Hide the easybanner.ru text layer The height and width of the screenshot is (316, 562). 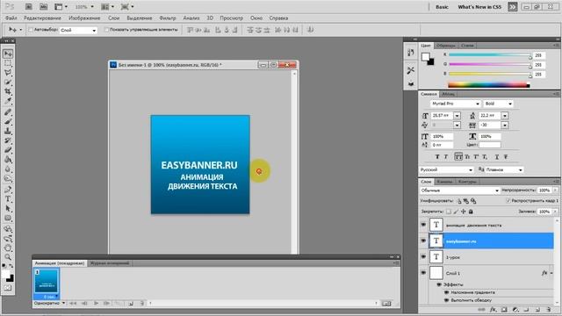[x=423, y=241]
